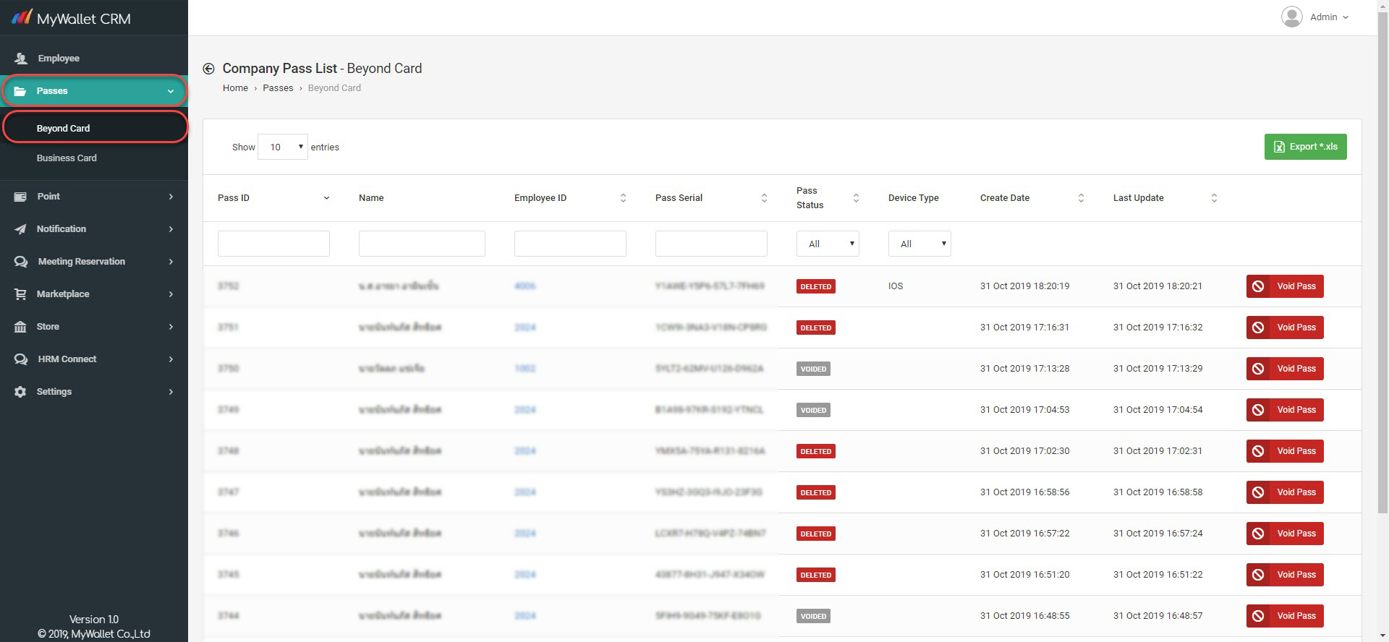This screenshot has width=1389, height=642.
Task: Go to Home breadcrumb link
Action: tap(235, 88)
